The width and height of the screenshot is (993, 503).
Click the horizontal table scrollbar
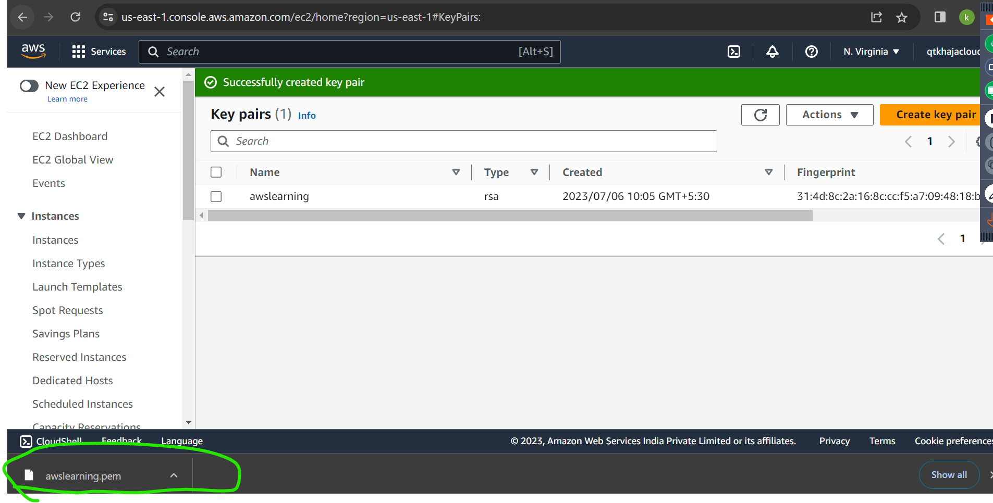click(510, 216)
